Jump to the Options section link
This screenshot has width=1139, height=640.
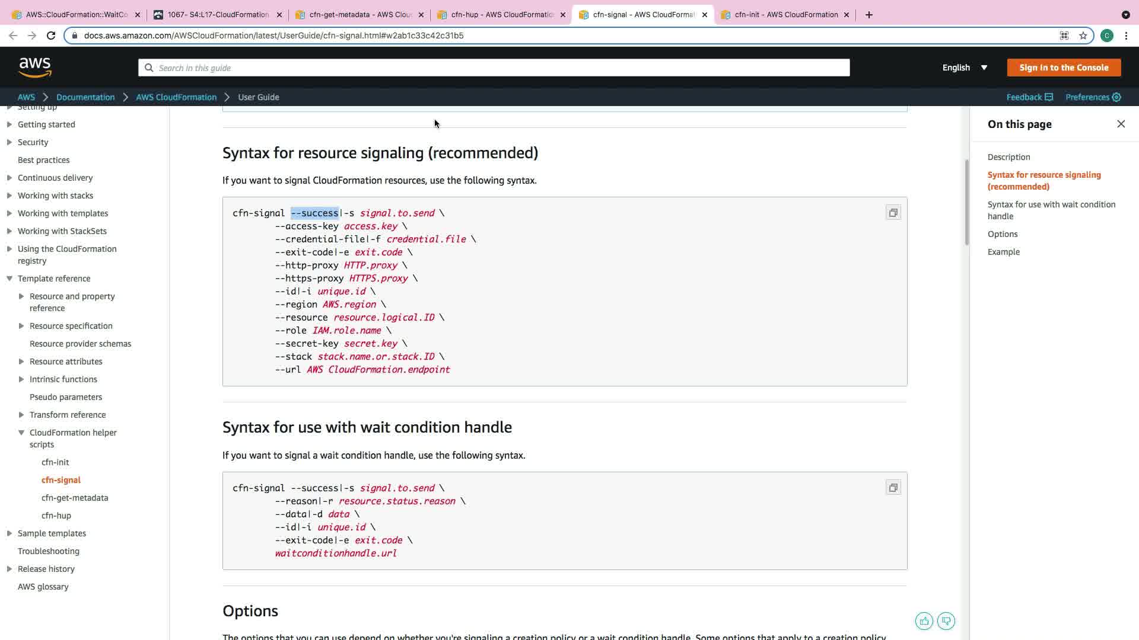[x=1002, y=234]
